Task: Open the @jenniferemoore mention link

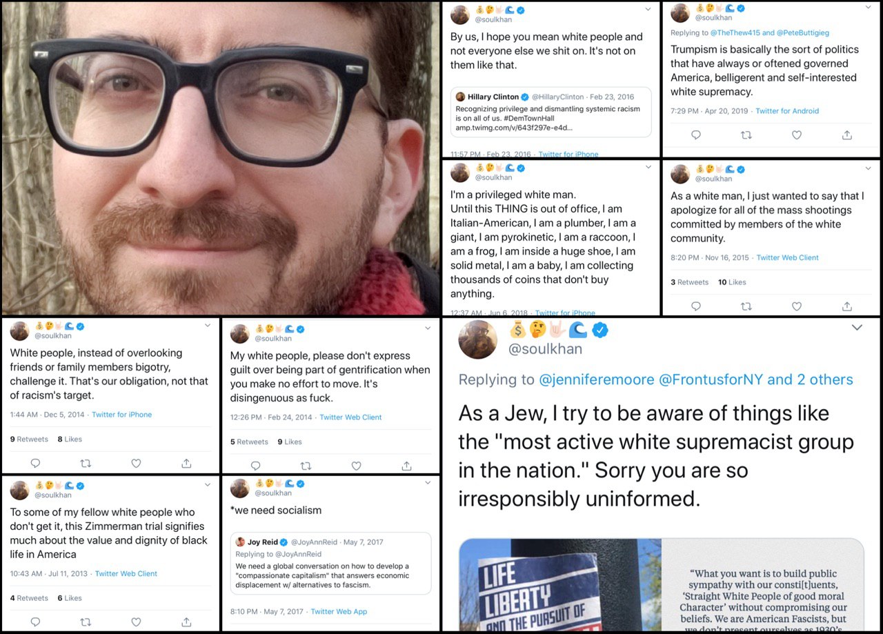Action: point(596,379)
